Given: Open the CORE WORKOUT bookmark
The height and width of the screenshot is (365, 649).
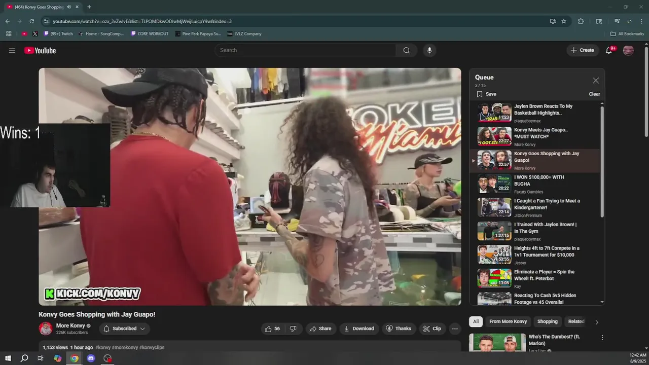Looking at the screenshot, I should pos(150,34).
